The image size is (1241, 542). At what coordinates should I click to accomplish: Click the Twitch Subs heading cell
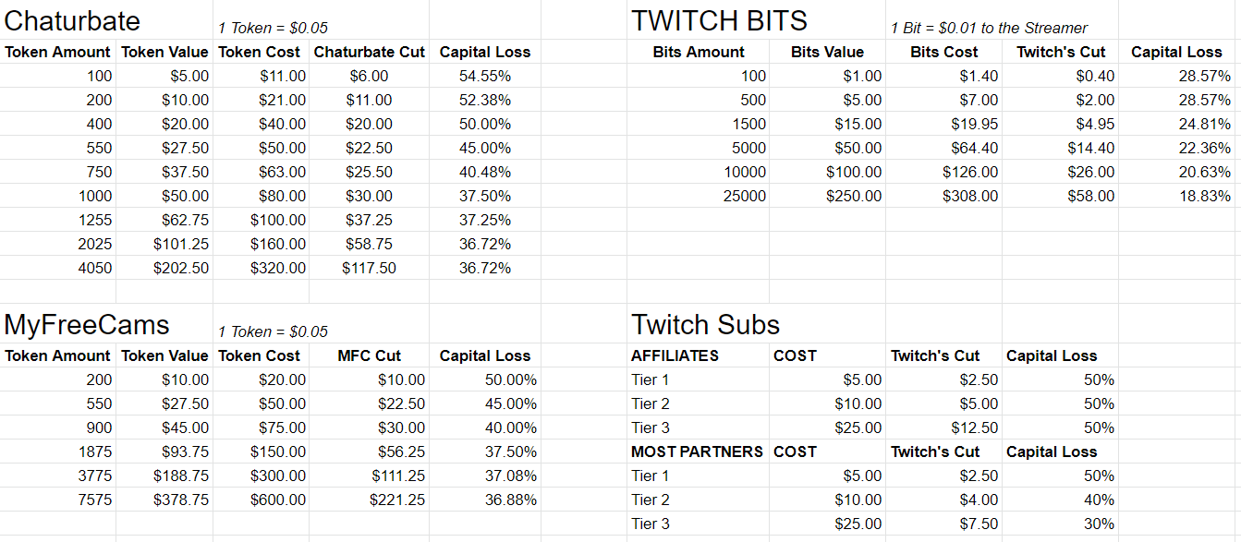[x=706, y=324]
